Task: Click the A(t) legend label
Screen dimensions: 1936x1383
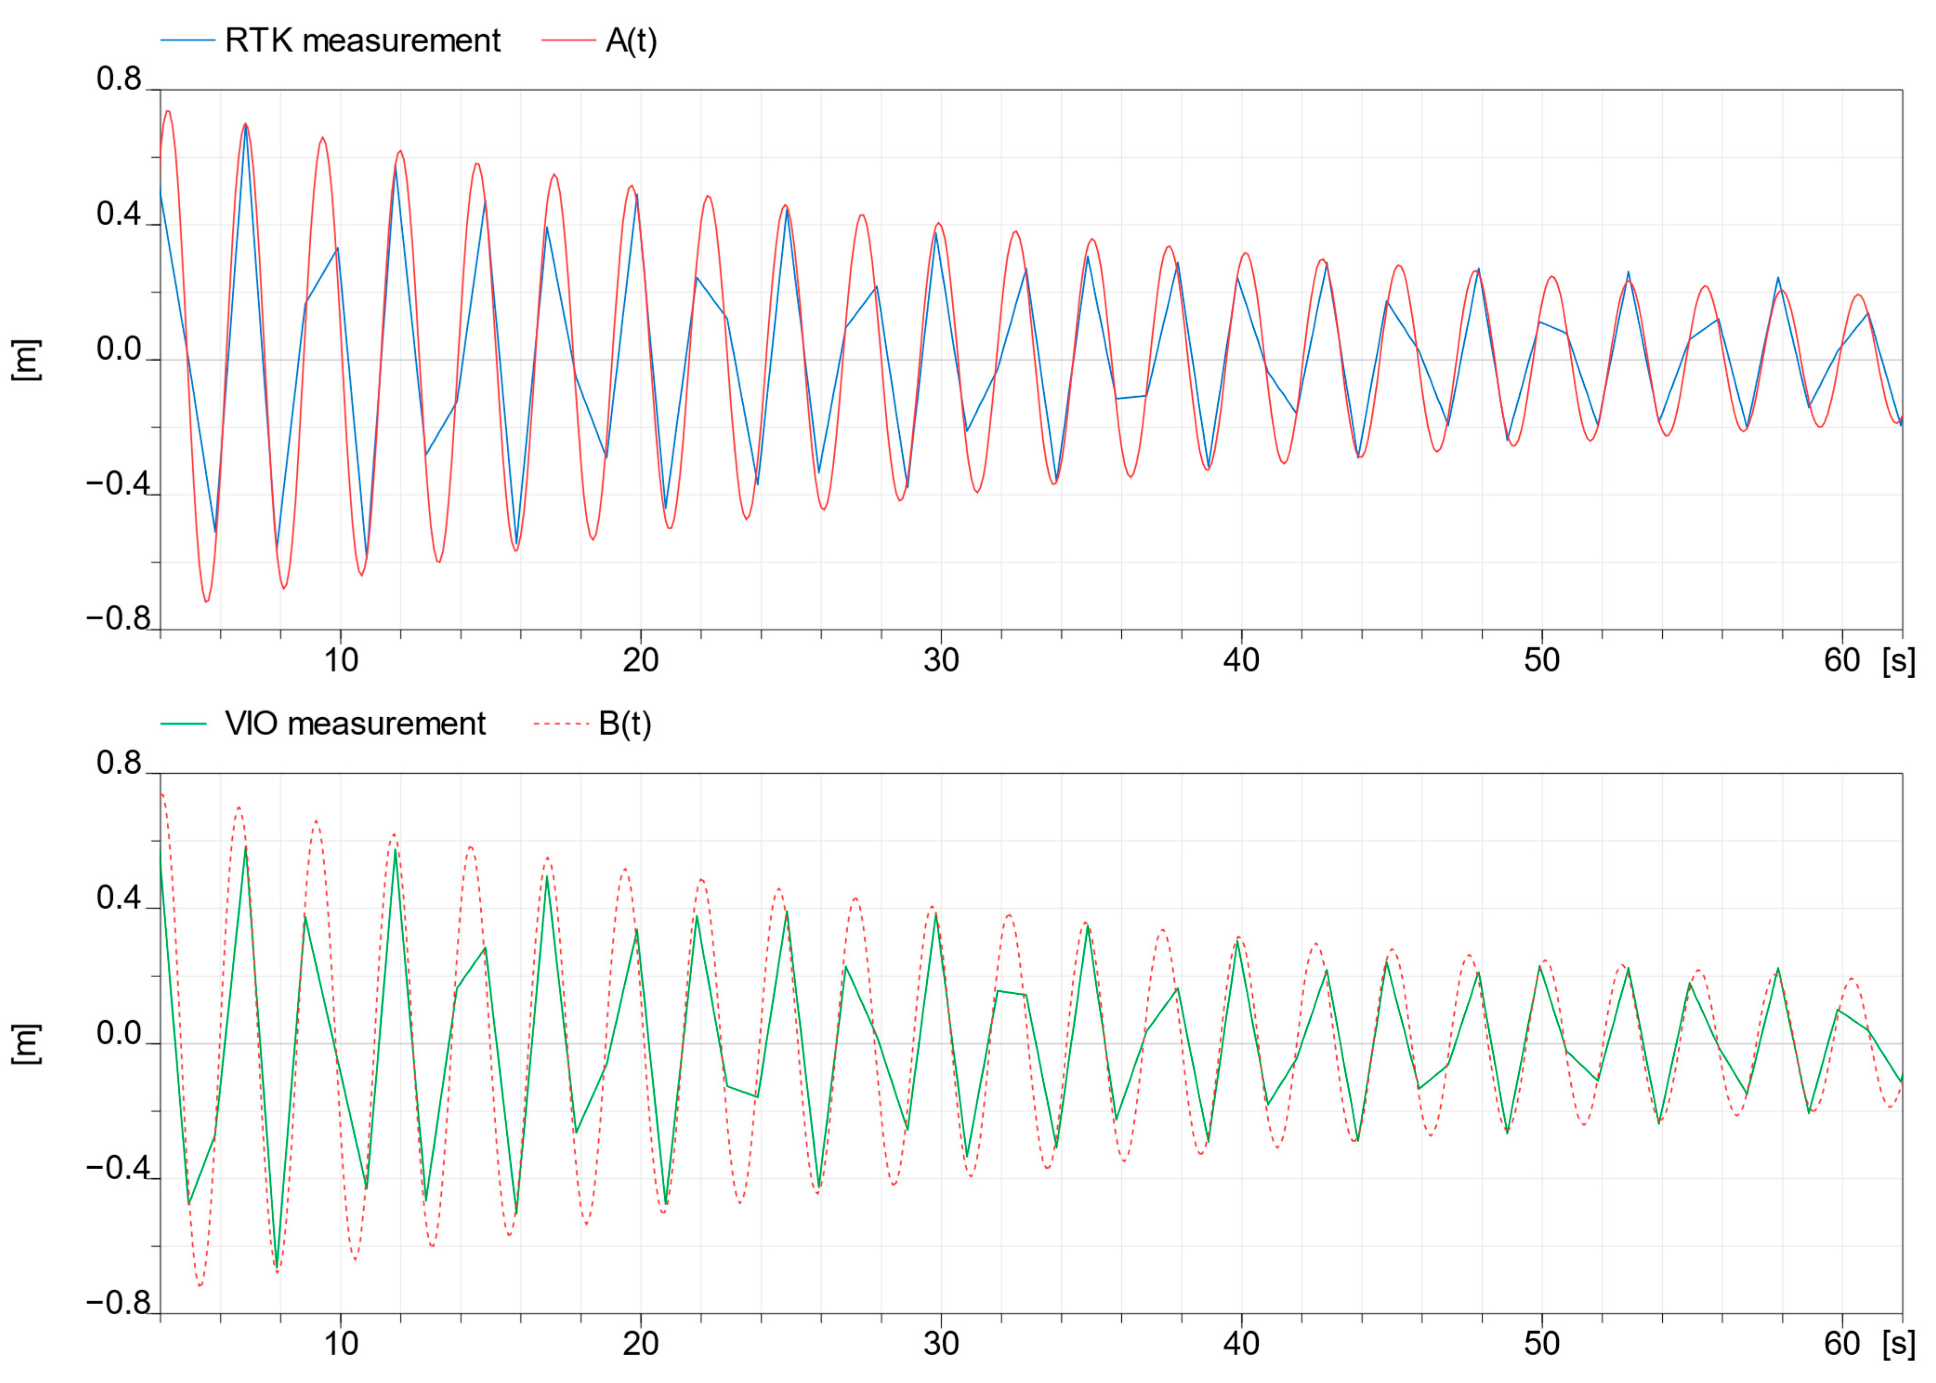Action: point(631,41)
